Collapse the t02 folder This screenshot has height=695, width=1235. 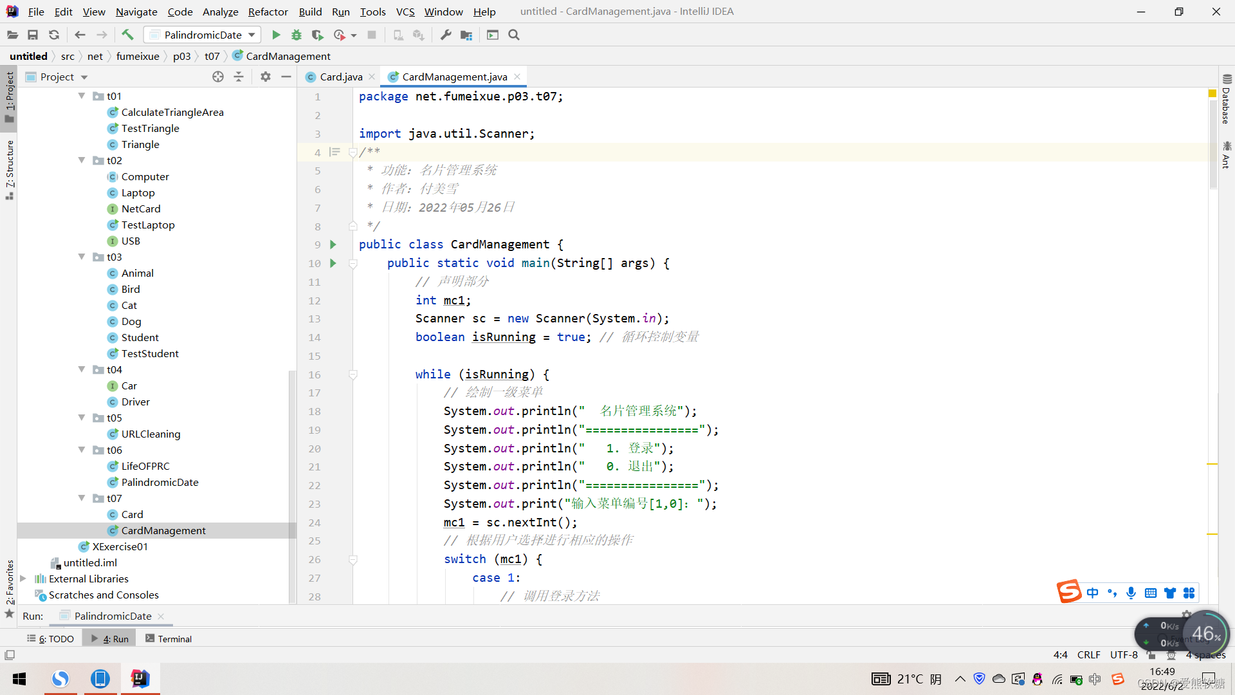[x=82, y=160]
